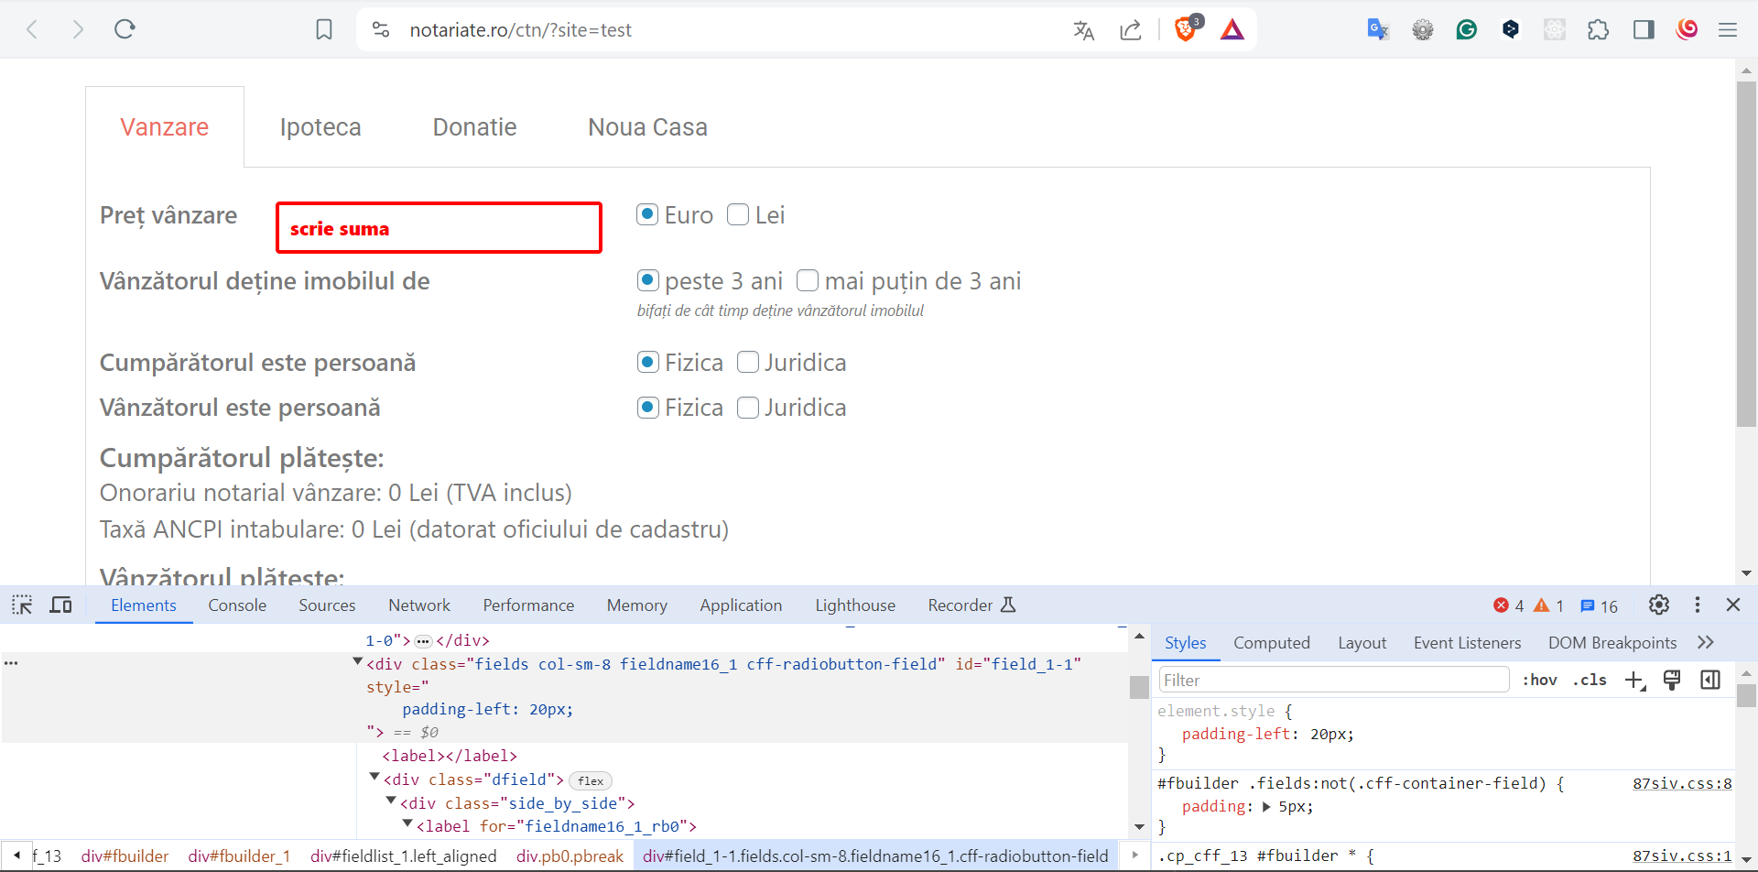This screenshot has height=872, width=1758.
Task: Click the new style rule plus icon
Action: click(1634, 680)
